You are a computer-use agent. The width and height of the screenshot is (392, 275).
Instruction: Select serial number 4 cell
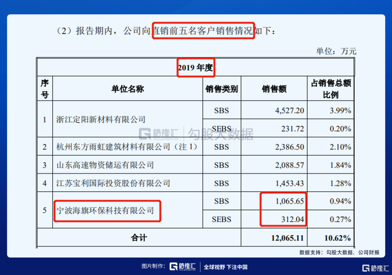[45, 183]
